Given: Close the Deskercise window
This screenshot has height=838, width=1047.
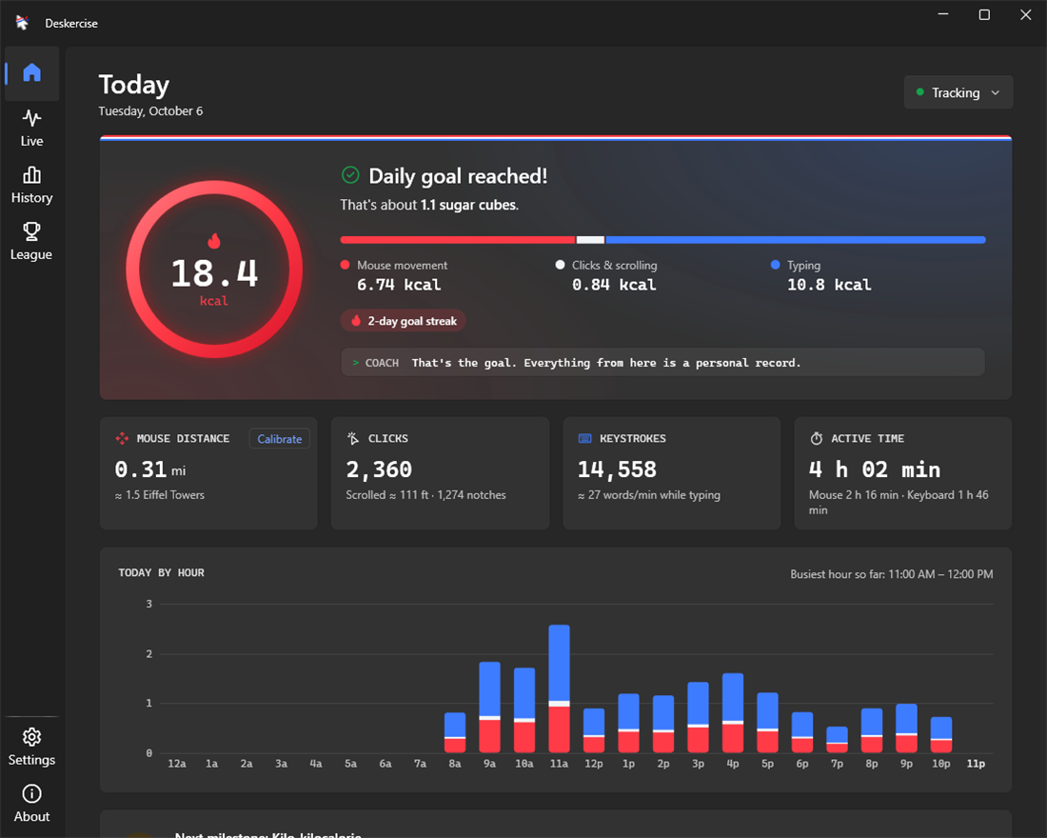Looking at the screenshot, I should (x=1026, y=14).
